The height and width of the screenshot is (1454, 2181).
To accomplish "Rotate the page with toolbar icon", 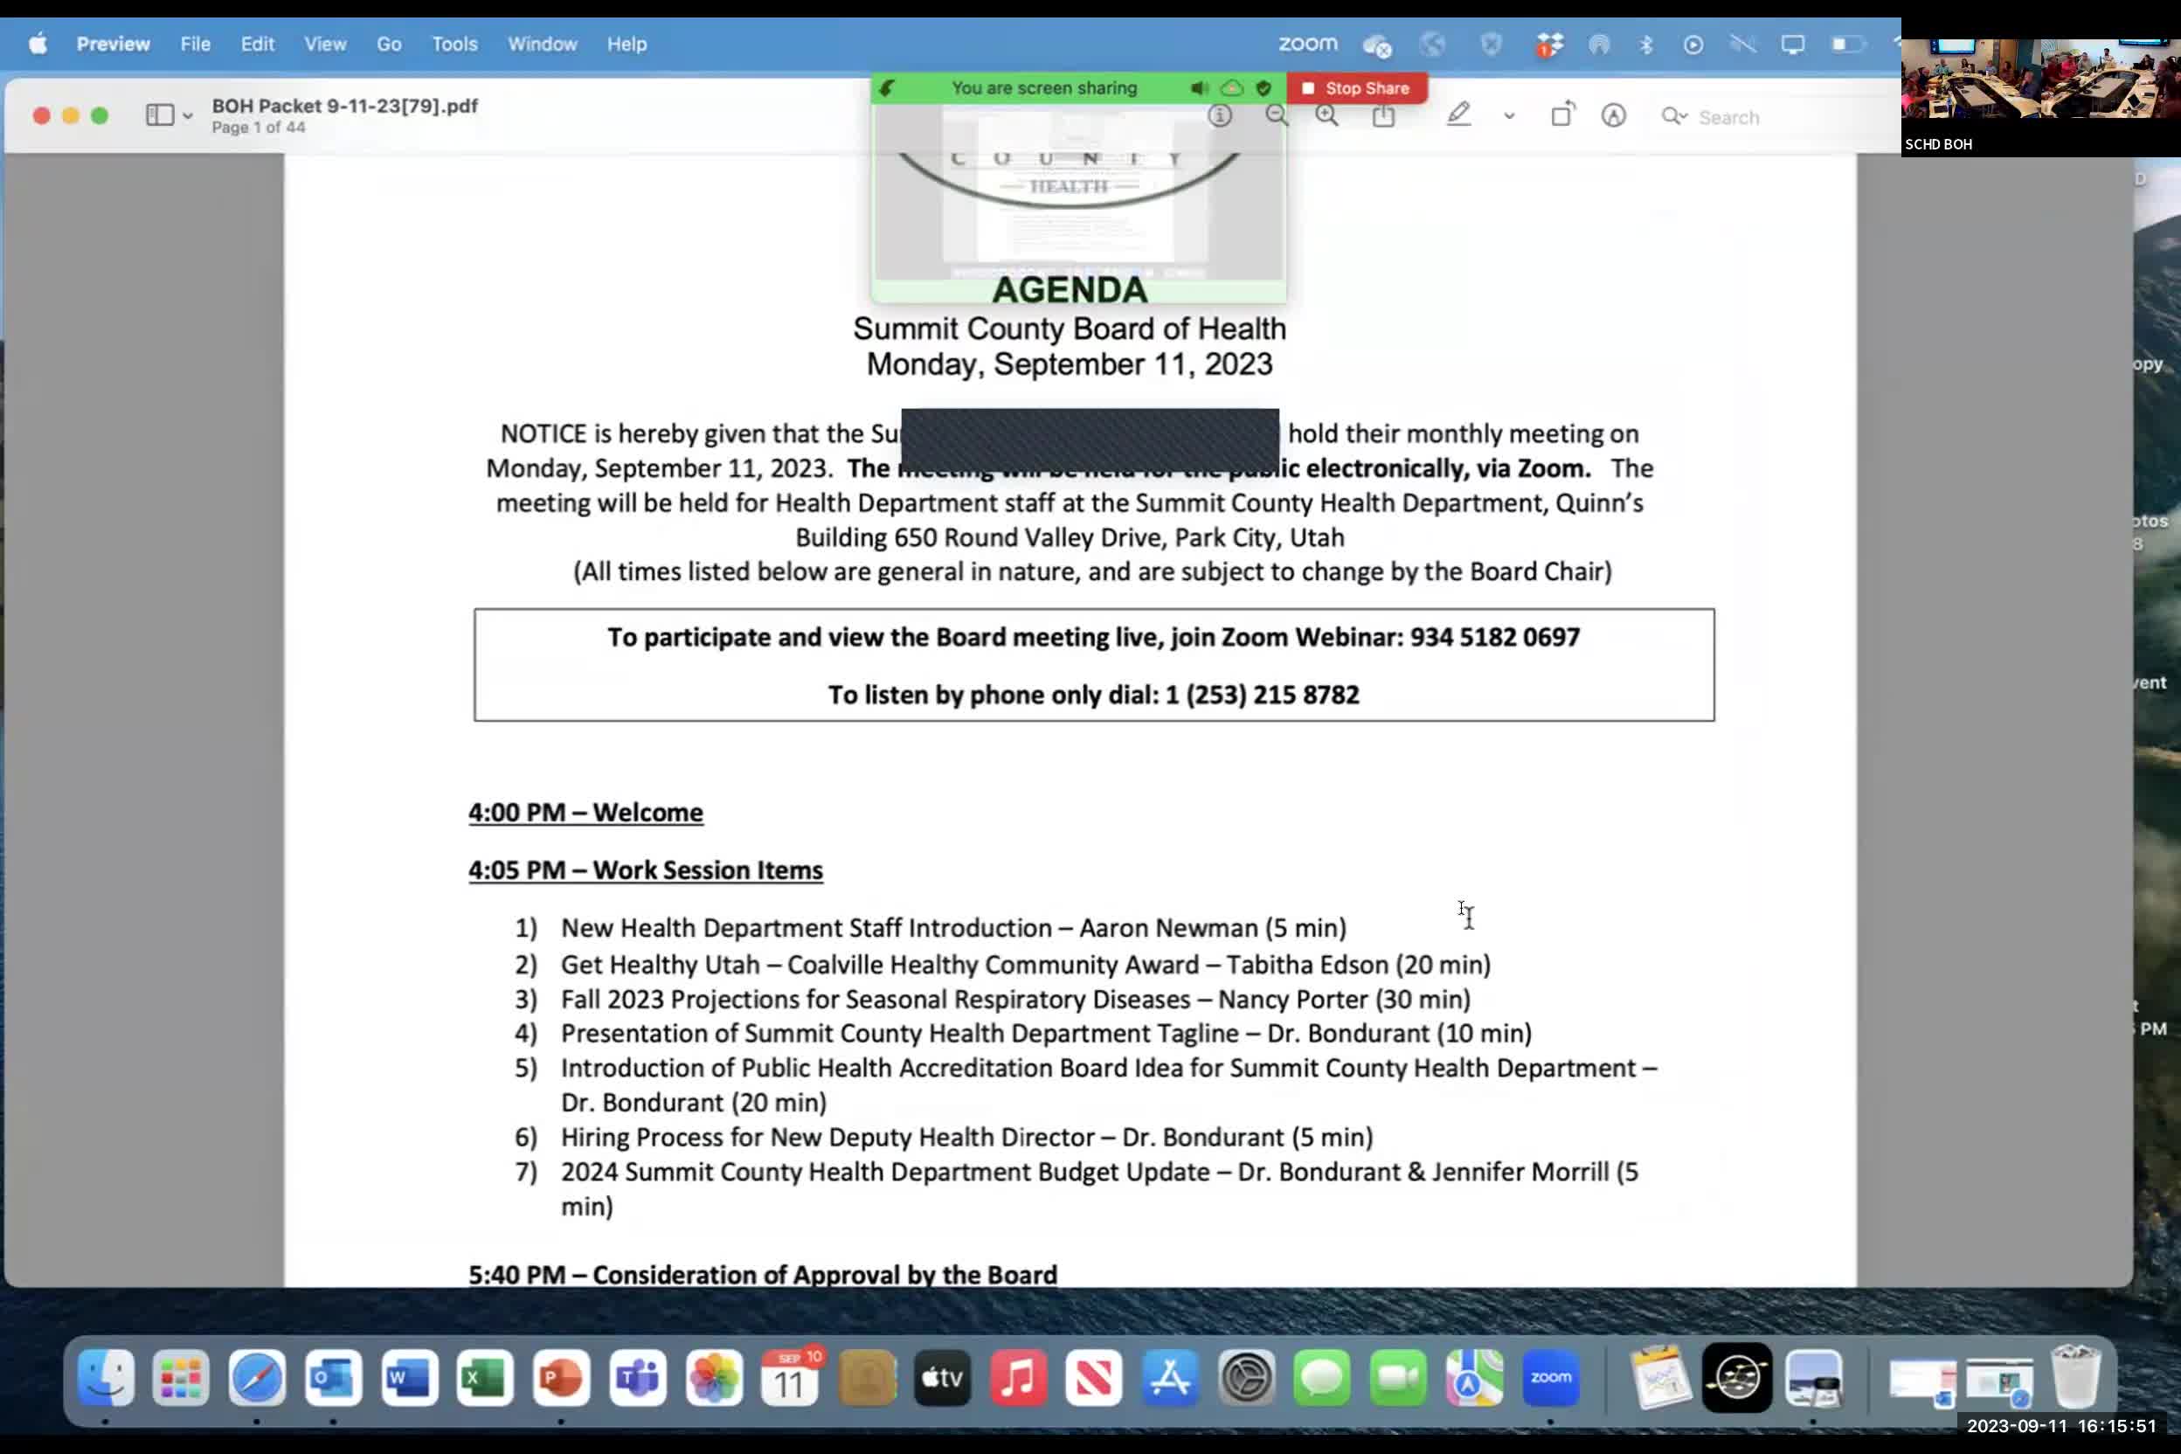I will [1562, 115].
